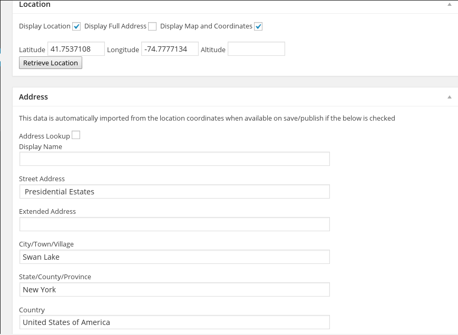Click the Street Address label text

(42, 179)
